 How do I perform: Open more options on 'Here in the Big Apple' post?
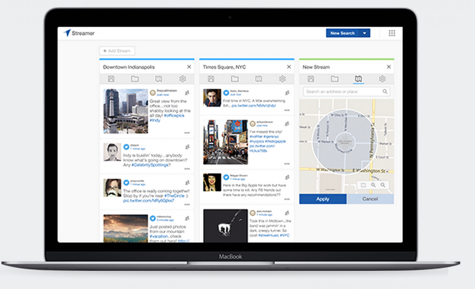pyautogui.click(x=287, y=199)
